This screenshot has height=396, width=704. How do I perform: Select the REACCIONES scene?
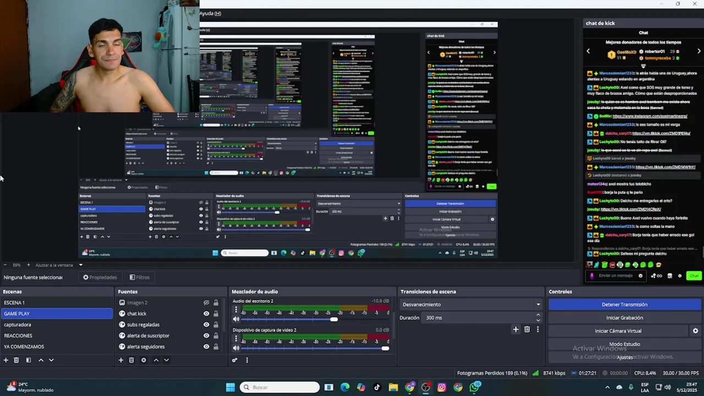point(57,335)
